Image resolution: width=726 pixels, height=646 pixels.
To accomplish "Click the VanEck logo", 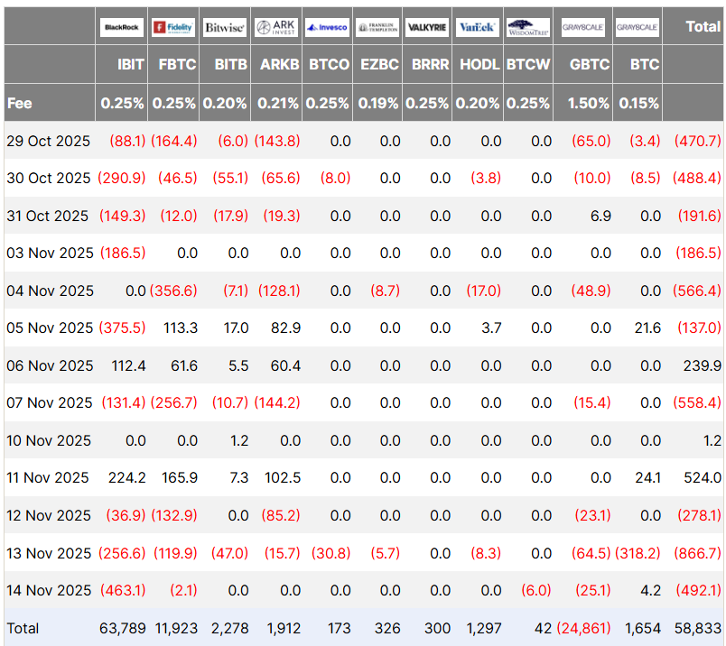I will click(478, 27).
